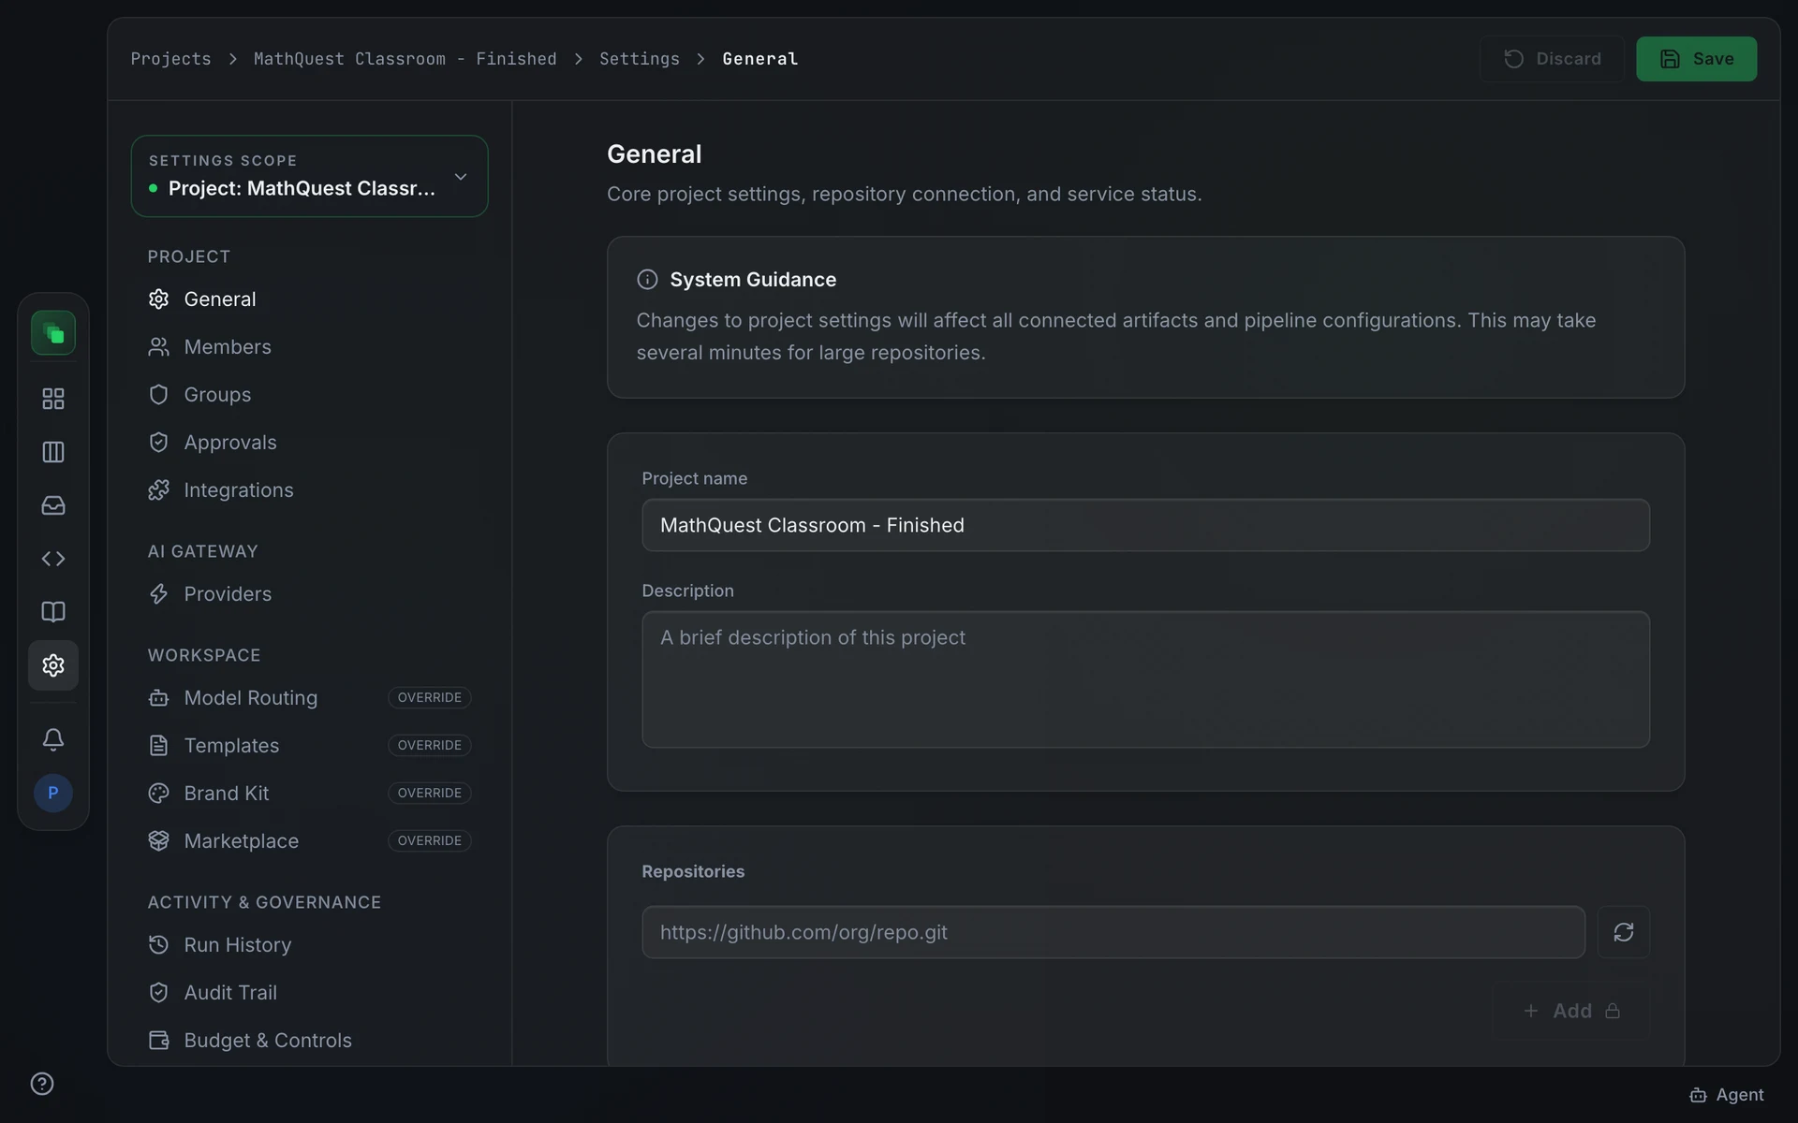Click the Description text area
Image resolution: width=1798 pixels, height=1123 pixels.
(x=1145, y=679)
